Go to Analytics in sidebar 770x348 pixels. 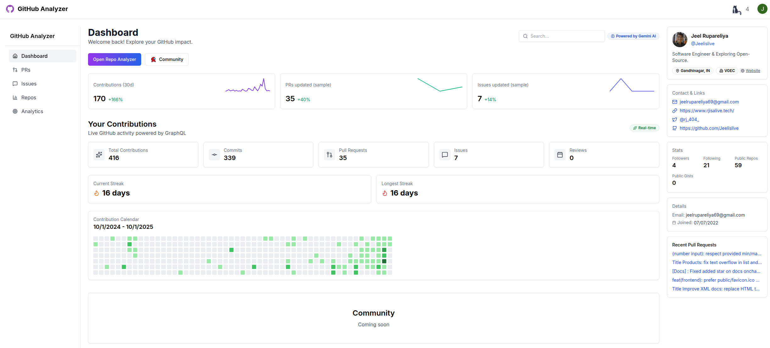32,111
